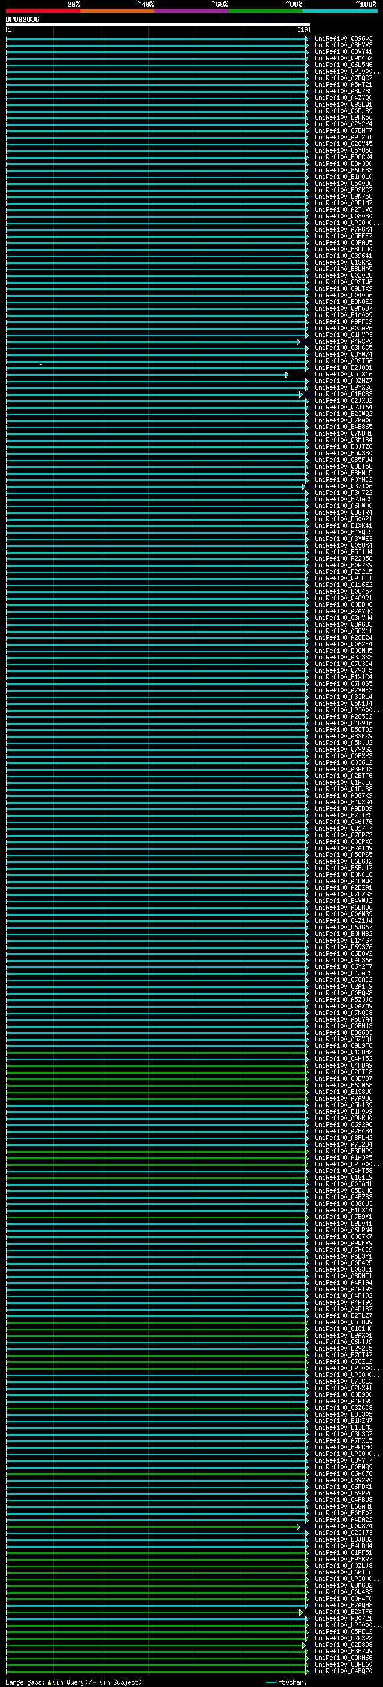Image resolution: width=383 pixels, height=1687 pixels.
Task: Click the shortened hit arrow for Q5IX16
Action: click(287, 375)
